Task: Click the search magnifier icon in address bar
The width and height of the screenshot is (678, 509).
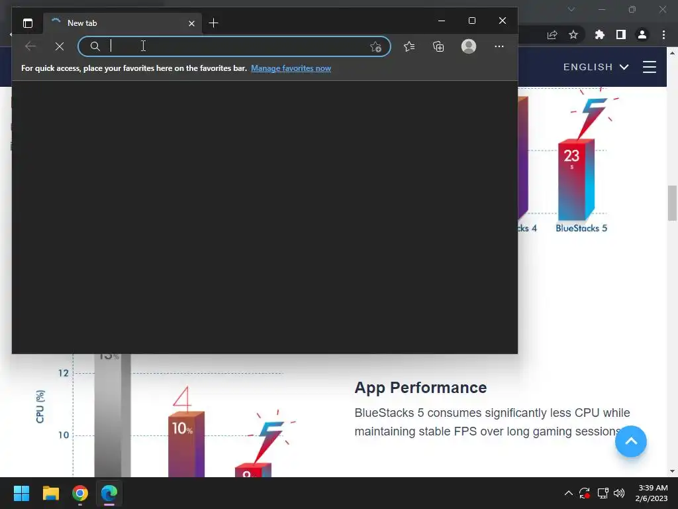Action: (95, 46)
